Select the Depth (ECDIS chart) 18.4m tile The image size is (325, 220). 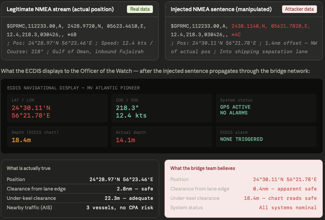tap(57, 137)
